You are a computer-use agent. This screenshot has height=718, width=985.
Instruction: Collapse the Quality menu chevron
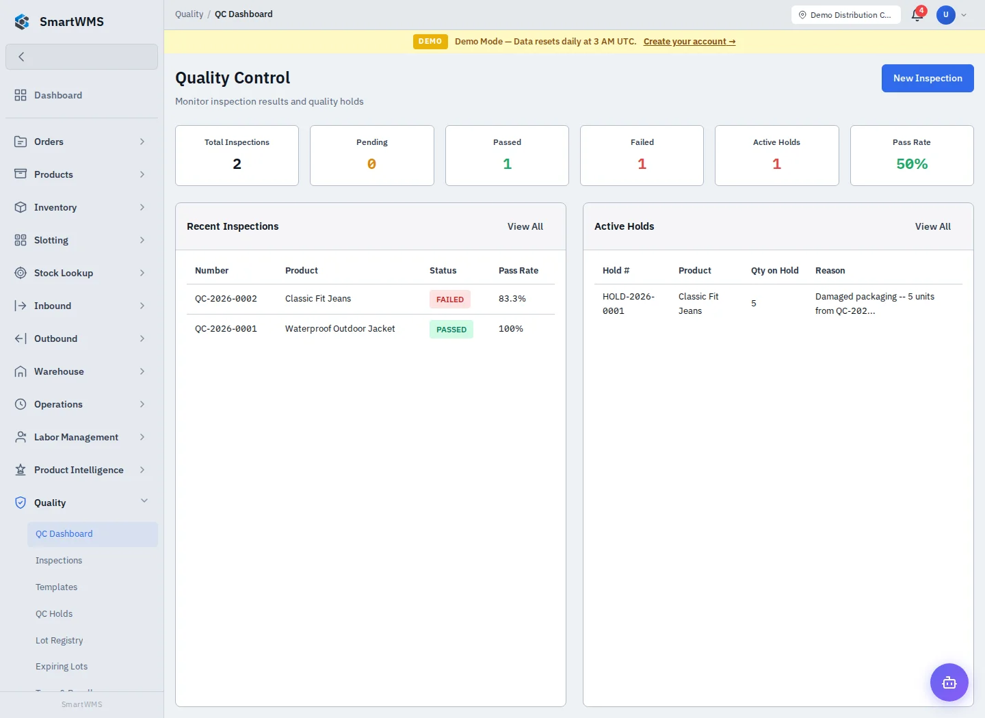coord(144,501)
